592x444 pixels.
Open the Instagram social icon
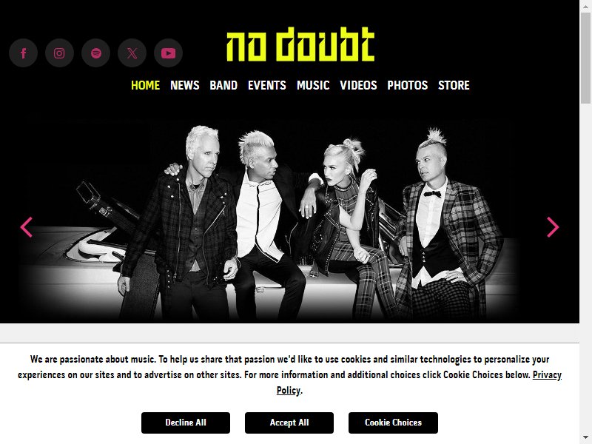(59, 53)
